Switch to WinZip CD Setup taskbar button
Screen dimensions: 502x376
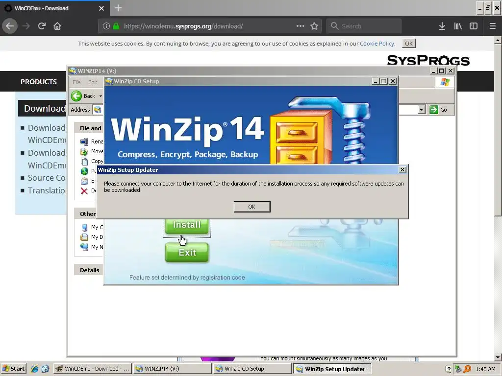coord(252,369)
